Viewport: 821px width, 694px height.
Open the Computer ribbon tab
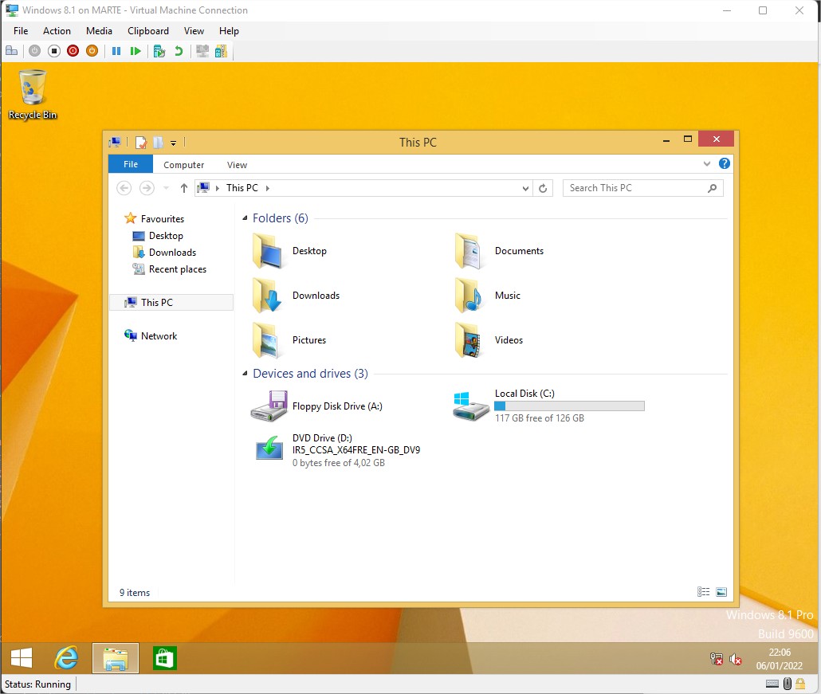184,165
